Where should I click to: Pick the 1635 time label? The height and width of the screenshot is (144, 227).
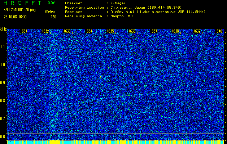tap(110, 31)
